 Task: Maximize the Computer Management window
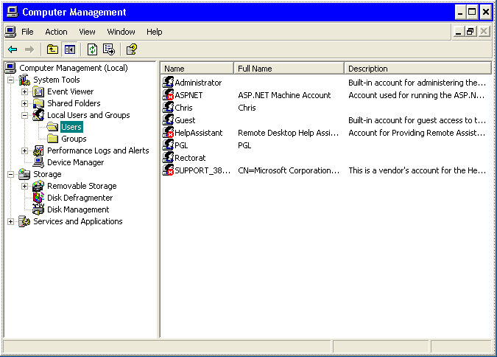coord(472,13)
